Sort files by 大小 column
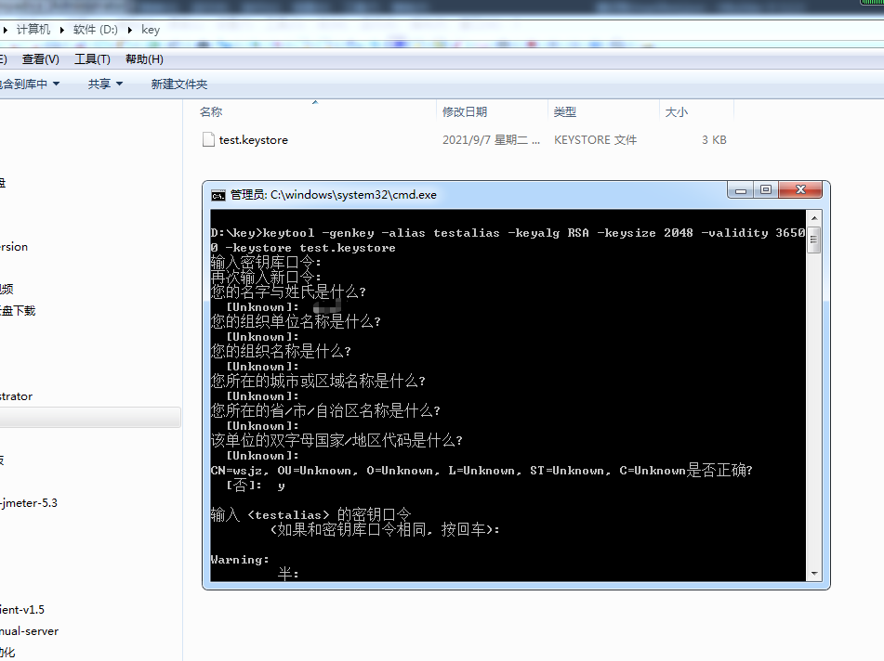The image size is (884, 661). pos(677,110)
